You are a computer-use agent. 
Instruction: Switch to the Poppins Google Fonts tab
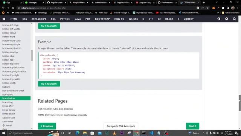pyautogui.click(x=123, y=3)
